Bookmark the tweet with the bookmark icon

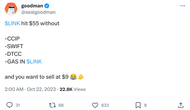pos(138,105)
